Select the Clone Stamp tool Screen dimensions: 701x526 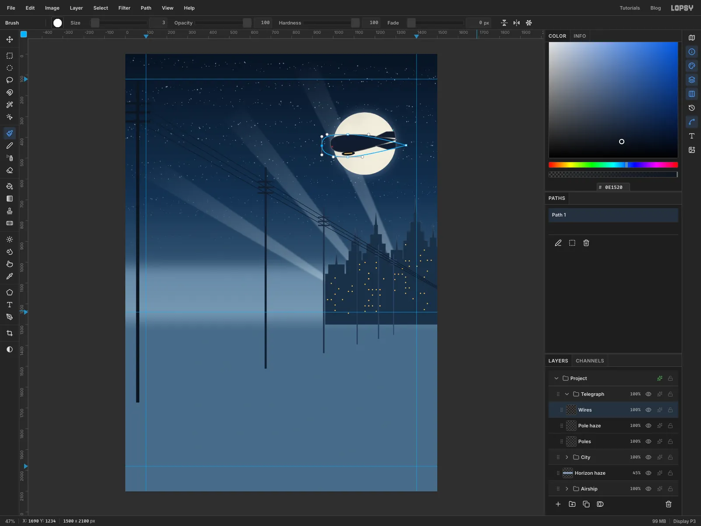tap(10, 211)
